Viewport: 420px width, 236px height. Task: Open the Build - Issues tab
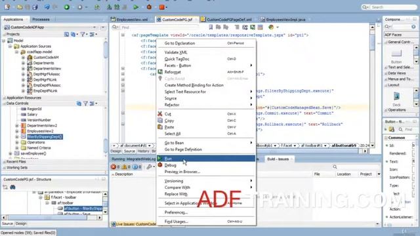coord(278,159)
